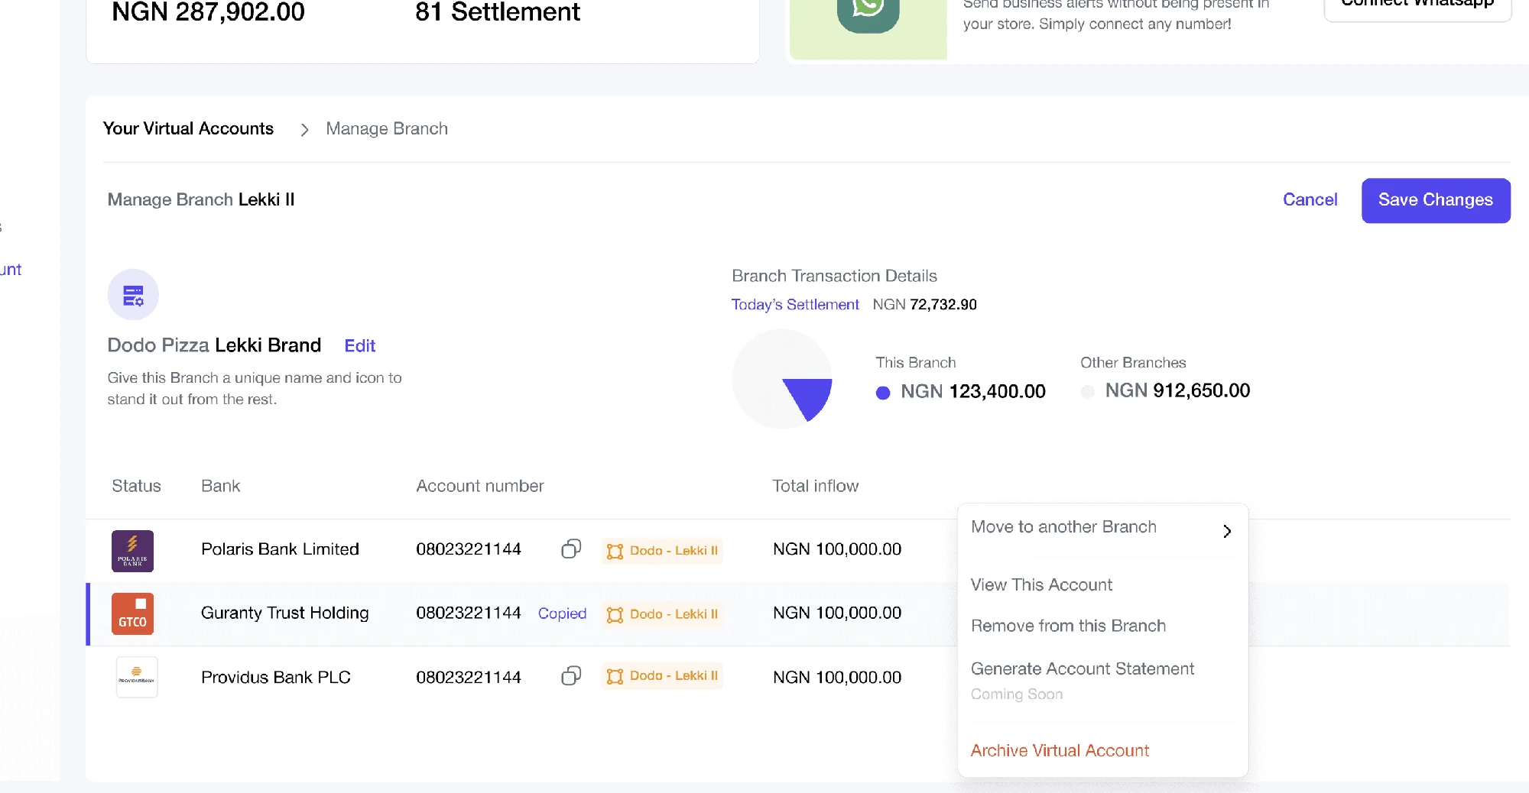
Task: Click Cancel link
Action: tap(1310, 200)
